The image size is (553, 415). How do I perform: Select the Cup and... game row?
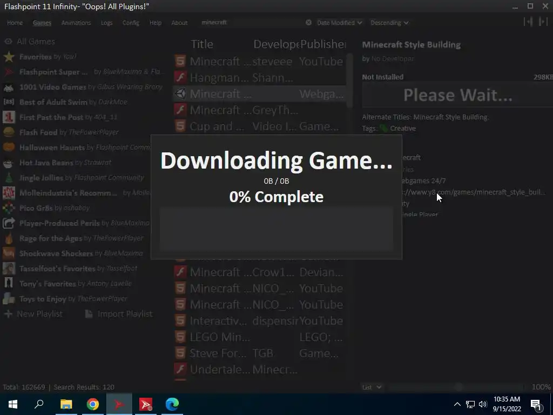(x=260, y=126)
